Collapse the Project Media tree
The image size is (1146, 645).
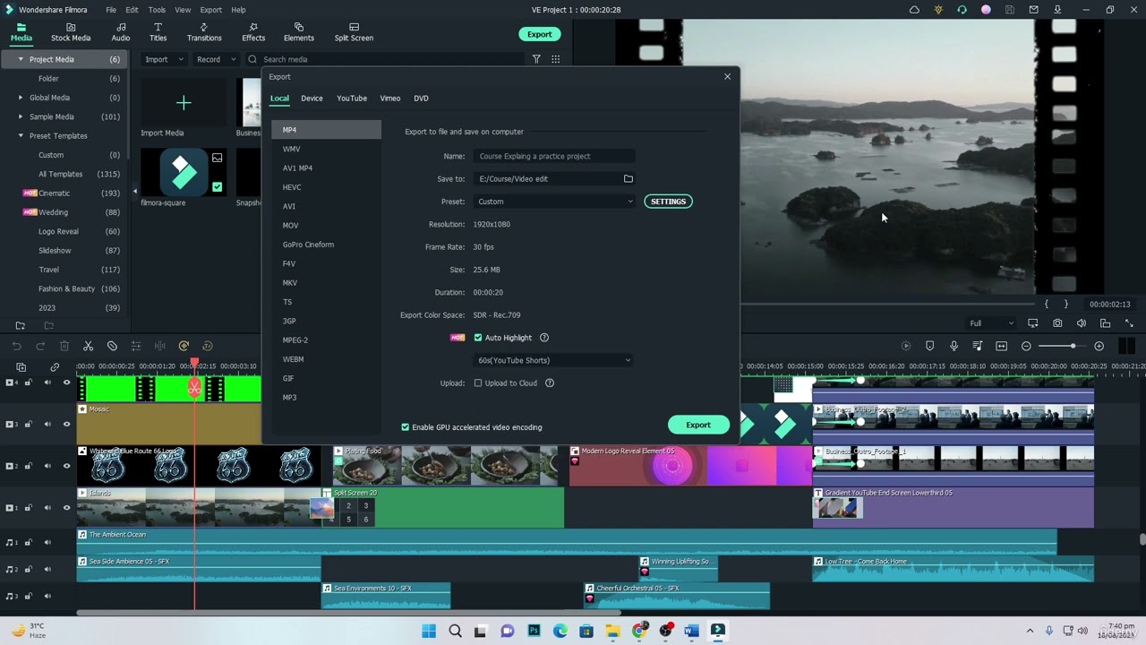click(21, 59)
